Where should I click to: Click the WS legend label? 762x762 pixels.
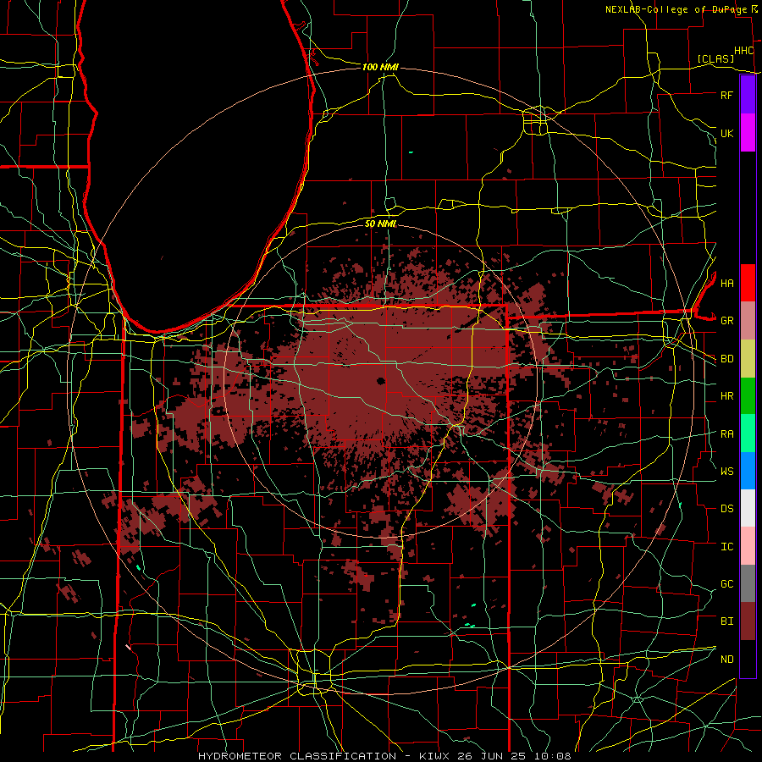pyautogui.click(x=726, y=472)
